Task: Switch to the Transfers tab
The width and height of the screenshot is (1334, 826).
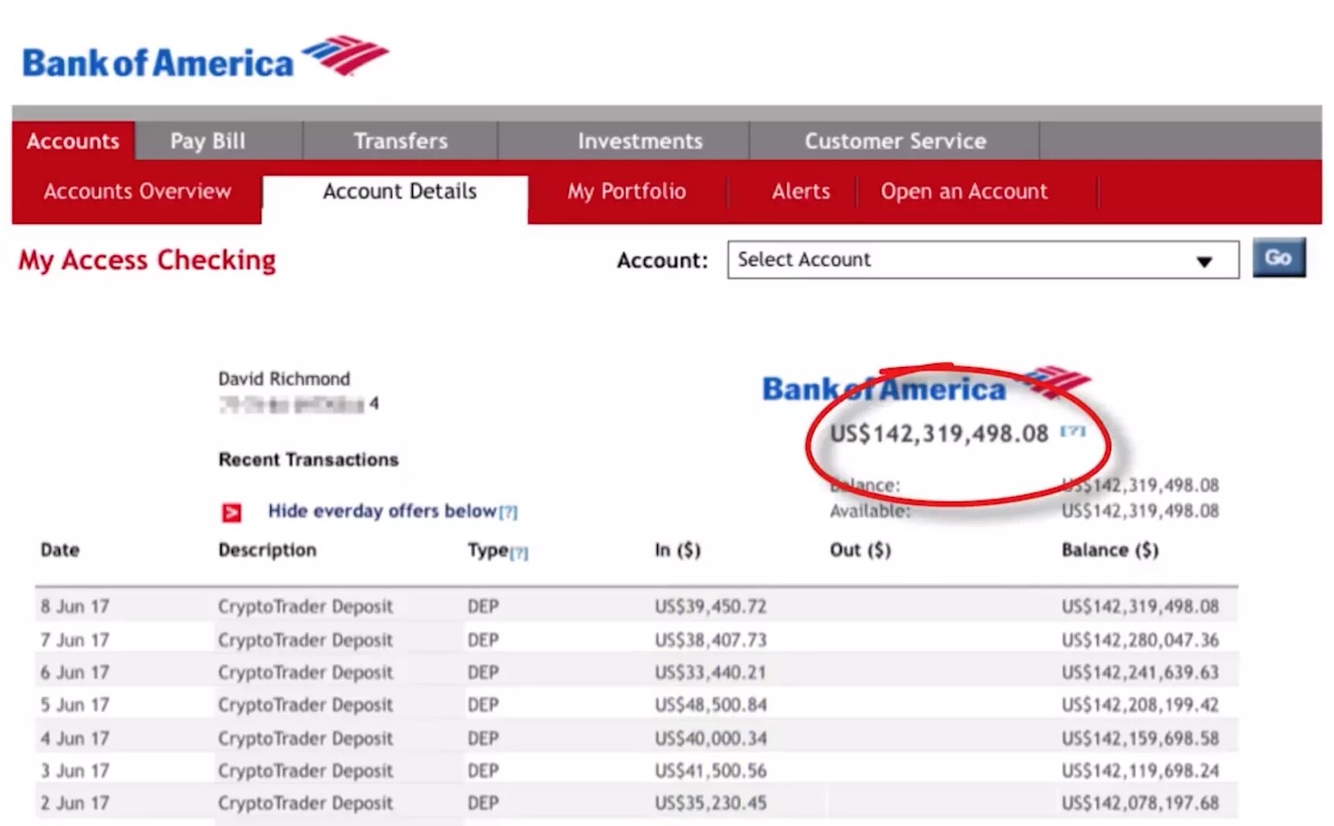Action: point(400,141)
